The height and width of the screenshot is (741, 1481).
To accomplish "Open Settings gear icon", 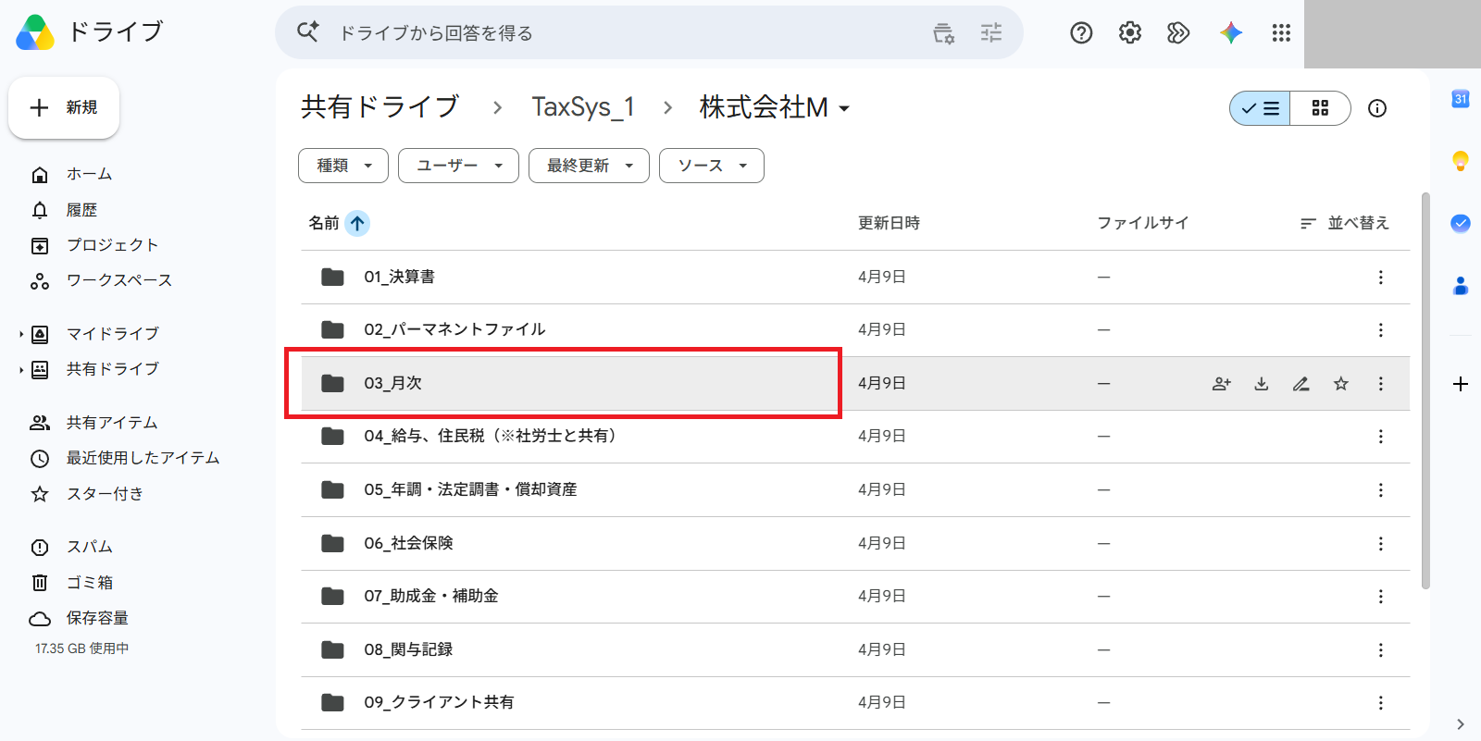I will 1129,33.
